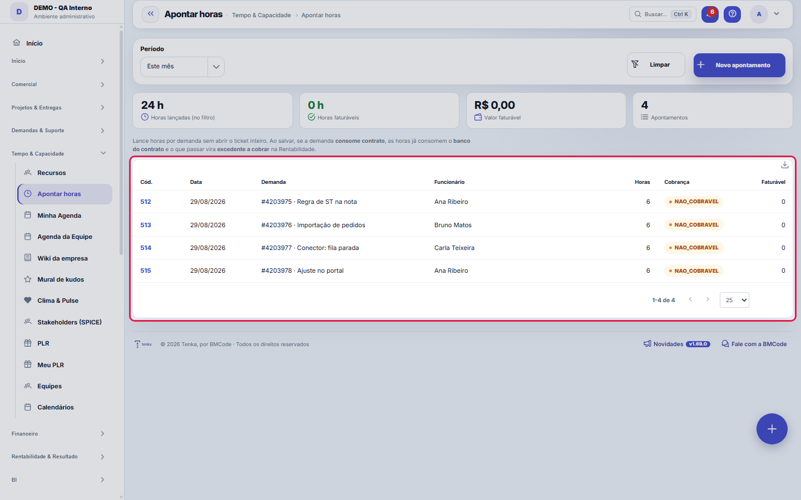Expand the Comercial section
The width and height of the screenshot is (801, 500).
(58, 84)
